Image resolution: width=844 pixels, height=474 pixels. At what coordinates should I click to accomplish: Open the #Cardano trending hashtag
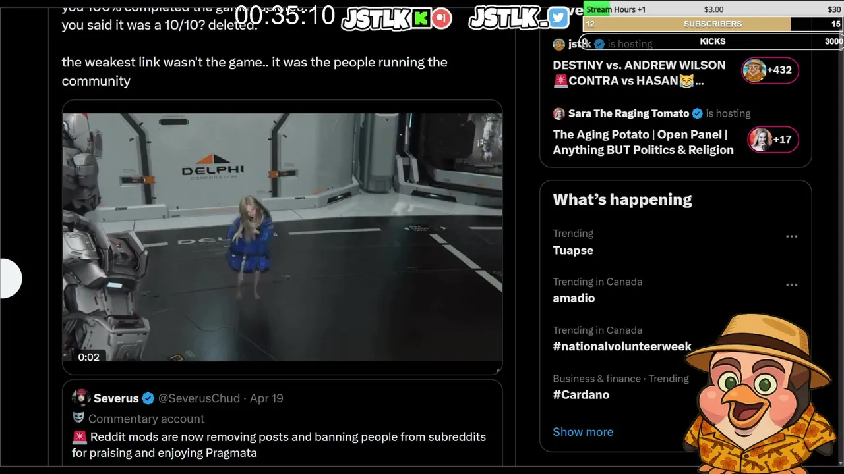(581, 394)
